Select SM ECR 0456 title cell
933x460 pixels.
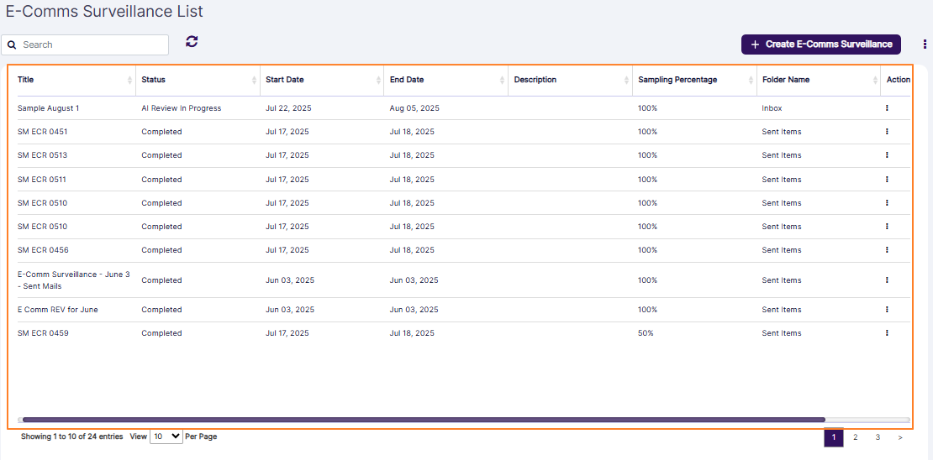(x=43, y=250)
